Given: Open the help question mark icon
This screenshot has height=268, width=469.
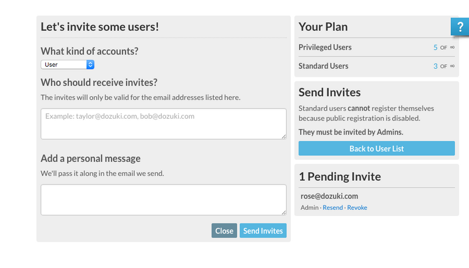Looking at the screenshot, I should [x=460, y=27].
